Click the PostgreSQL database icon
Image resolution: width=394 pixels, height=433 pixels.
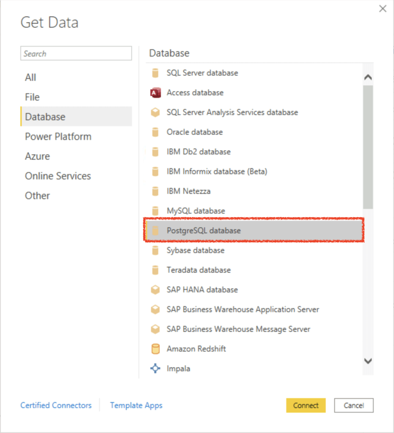pyautogui.click(x=155, y=231)
